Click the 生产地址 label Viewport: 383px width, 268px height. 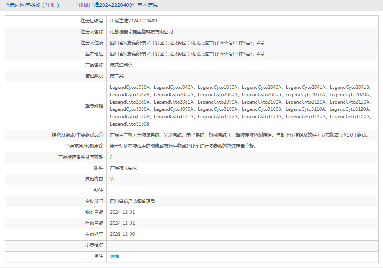click(x=94, y=54)
